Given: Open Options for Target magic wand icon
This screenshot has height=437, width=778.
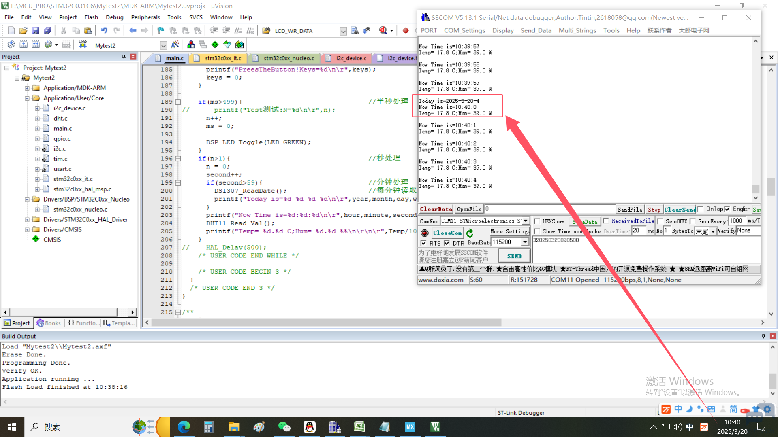Looking at the screenshot, I should (175, 45).
